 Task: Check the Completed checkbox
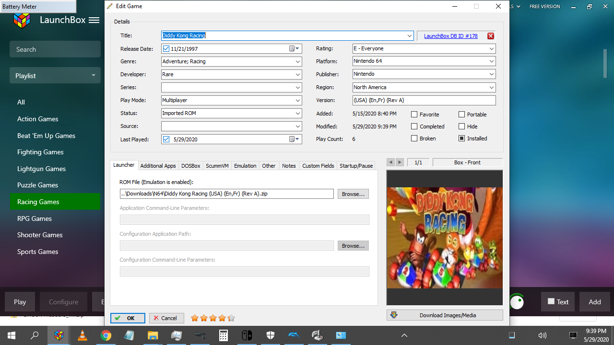pos(414,126)
